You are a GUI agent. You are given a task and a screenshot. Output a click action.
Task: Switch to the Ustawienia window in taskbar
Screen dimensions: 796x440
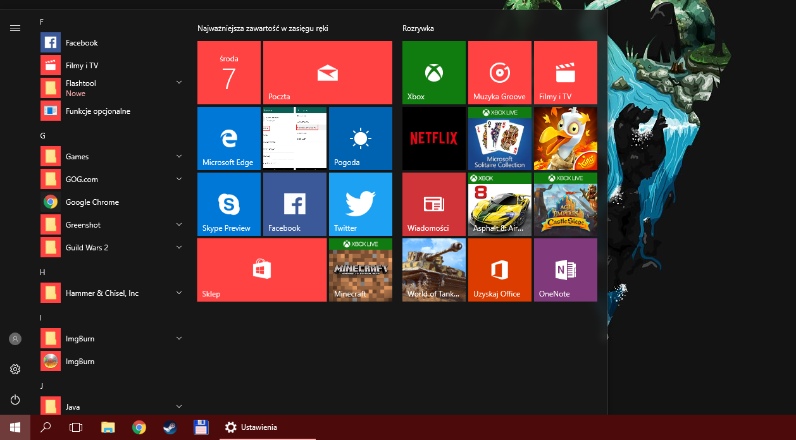266,427
